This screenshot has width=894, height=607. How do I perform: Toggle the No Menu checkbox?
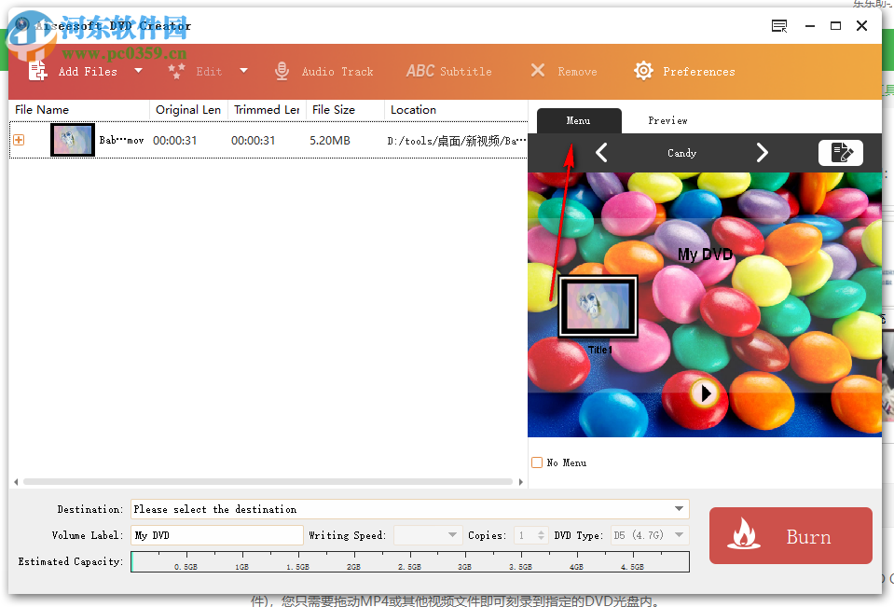pyautogui.click(x=537, y=462)
